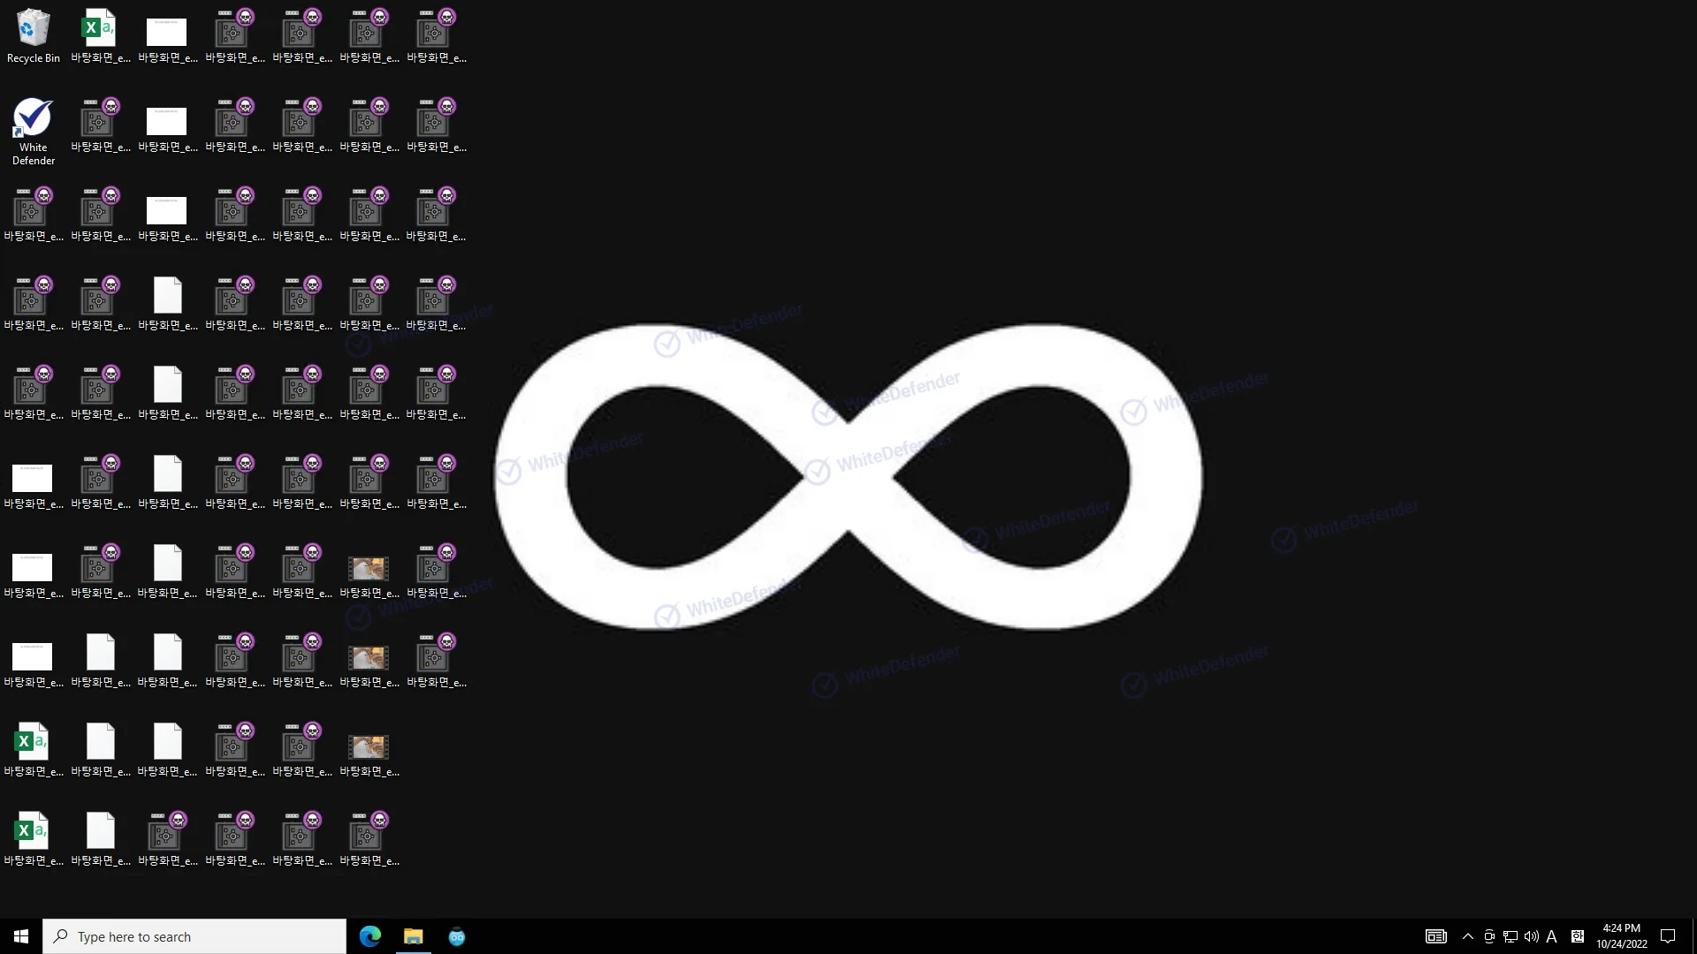Open network status tray icon
Screen dimensions: 1697x954
pyautogui.click(x=1511, y=936)
